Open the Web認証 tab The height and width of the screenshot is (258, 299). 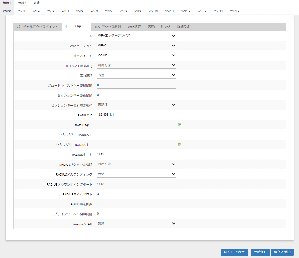(x=134, y=27)
